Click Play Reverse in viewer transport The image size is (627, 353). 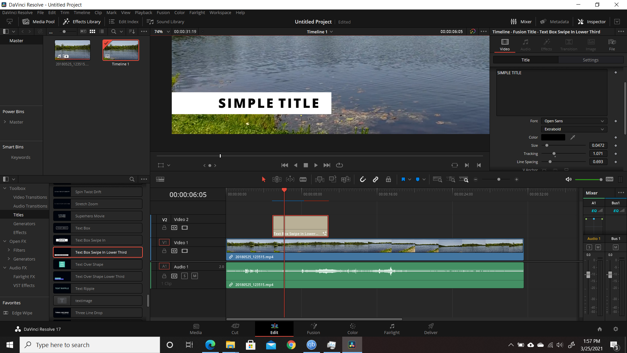click(x=296, y=165)
